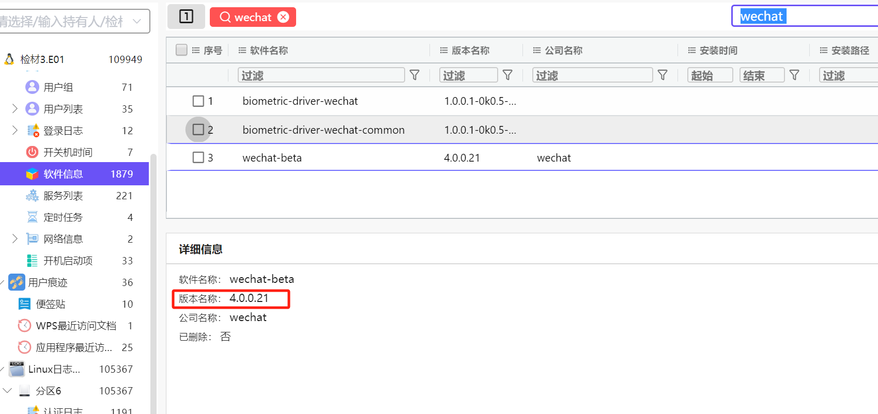Click the 用户组 user group icon
This screenshot has height=414, width=878.
pyautogui.click(x=32, y=87)
